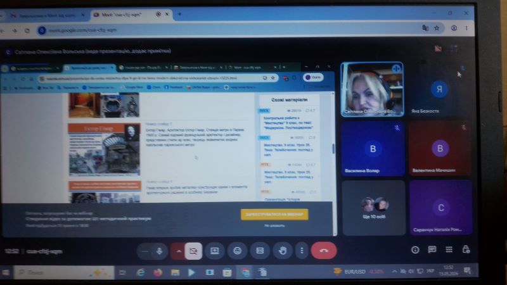Select the Саранчук Наталія participant tile
The height and width of the screenshot is (285, 507).
(x=440, y=208)
